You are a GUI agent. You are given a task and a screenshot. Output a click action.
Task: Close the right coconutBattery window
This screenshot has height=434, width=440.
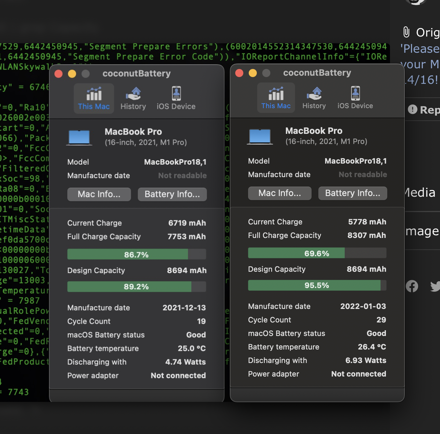click(x=239, y=73)
